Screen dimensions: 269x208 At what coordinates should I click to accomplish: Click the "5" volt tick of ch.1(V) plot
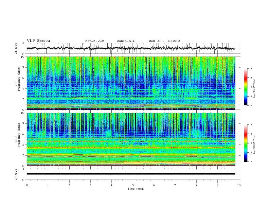pos(23,43)
